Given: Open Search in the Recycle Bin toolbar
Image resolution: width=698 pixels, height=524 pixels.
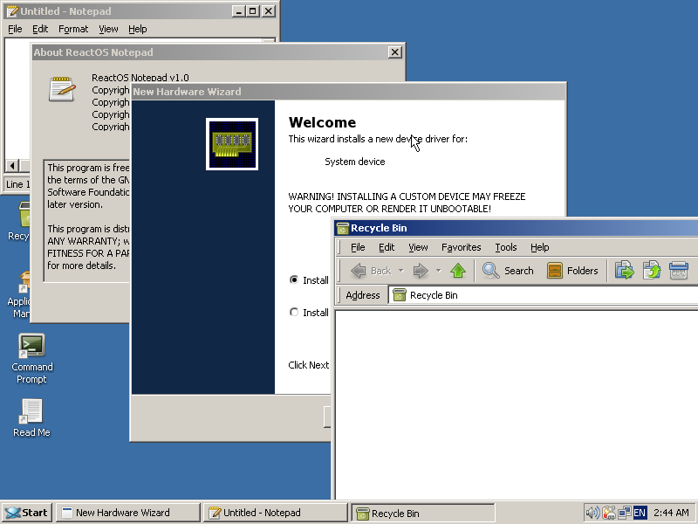Looking at the screenshot, I should coord(508,271).
